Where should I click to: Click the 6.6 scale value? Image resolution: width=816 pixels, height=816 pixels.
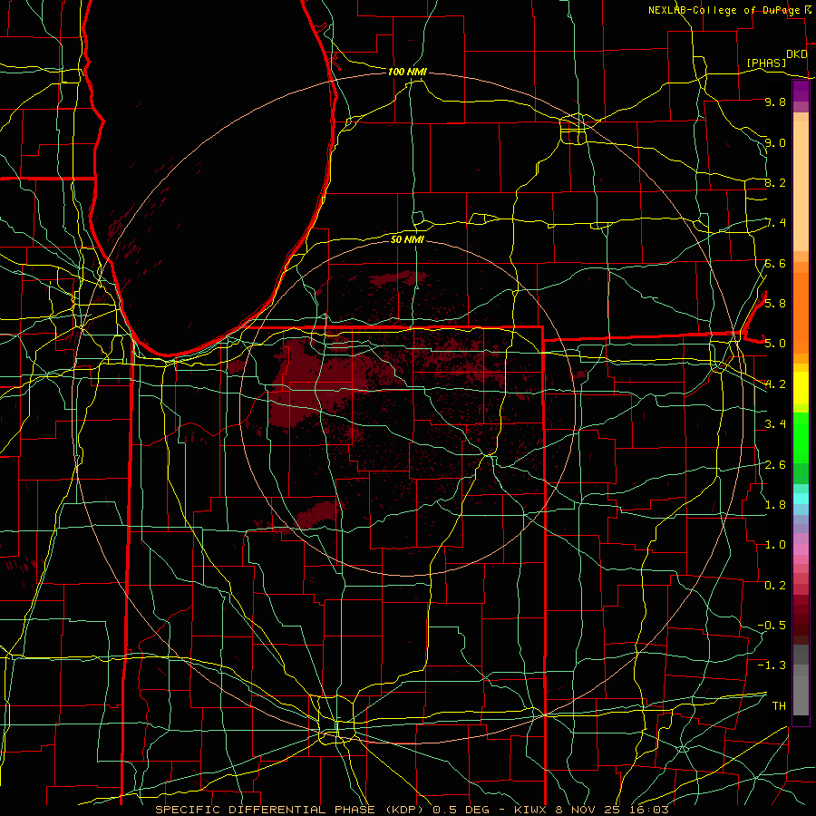(x=775, y=263)
